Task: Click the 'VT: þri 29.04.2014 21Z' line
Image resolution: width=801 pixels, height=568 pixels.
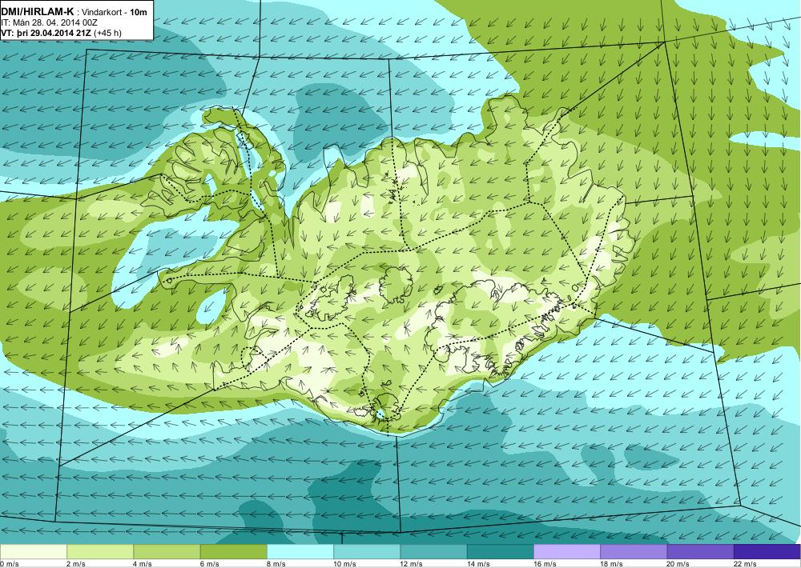Action: [47, 33]
